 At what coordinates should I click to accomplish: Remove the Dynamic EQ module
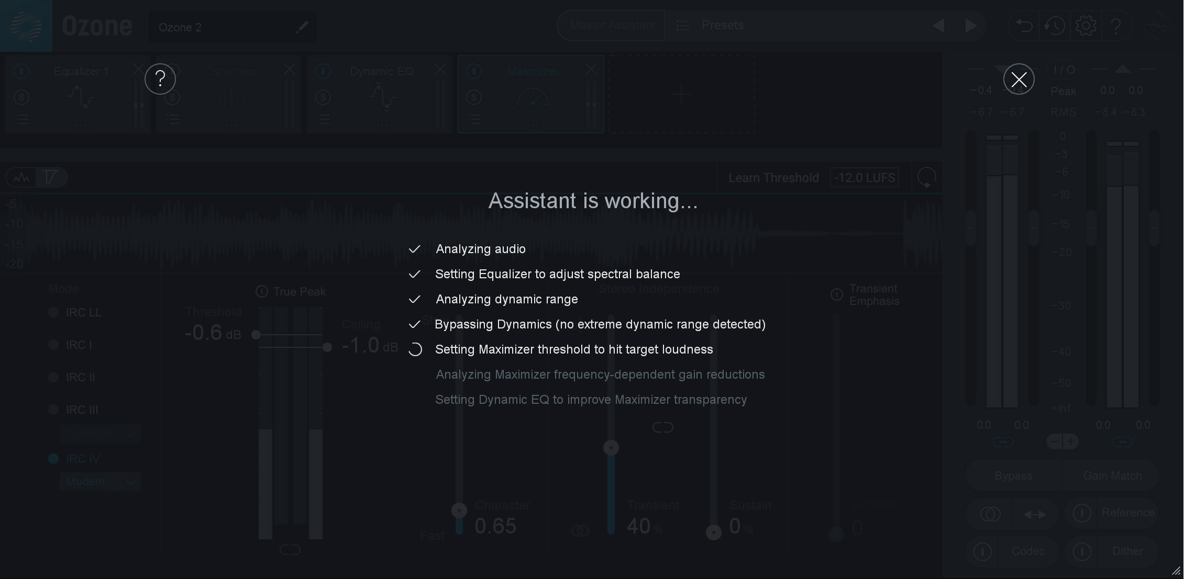[x=440, y=69]
